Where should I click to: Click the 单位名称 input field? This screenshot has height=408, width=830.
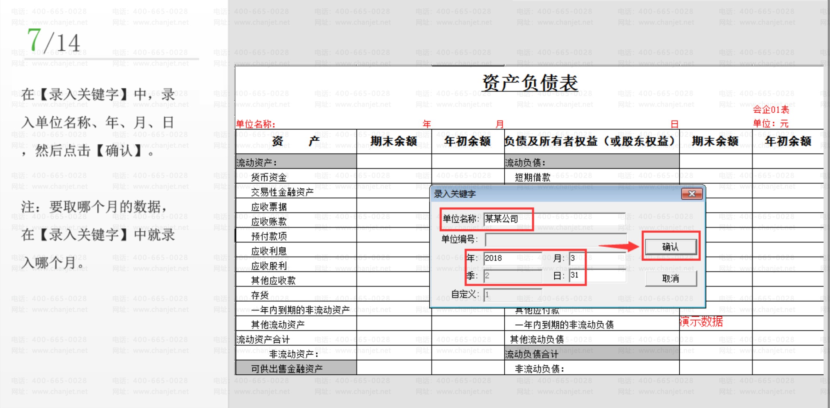coord(554,219)
